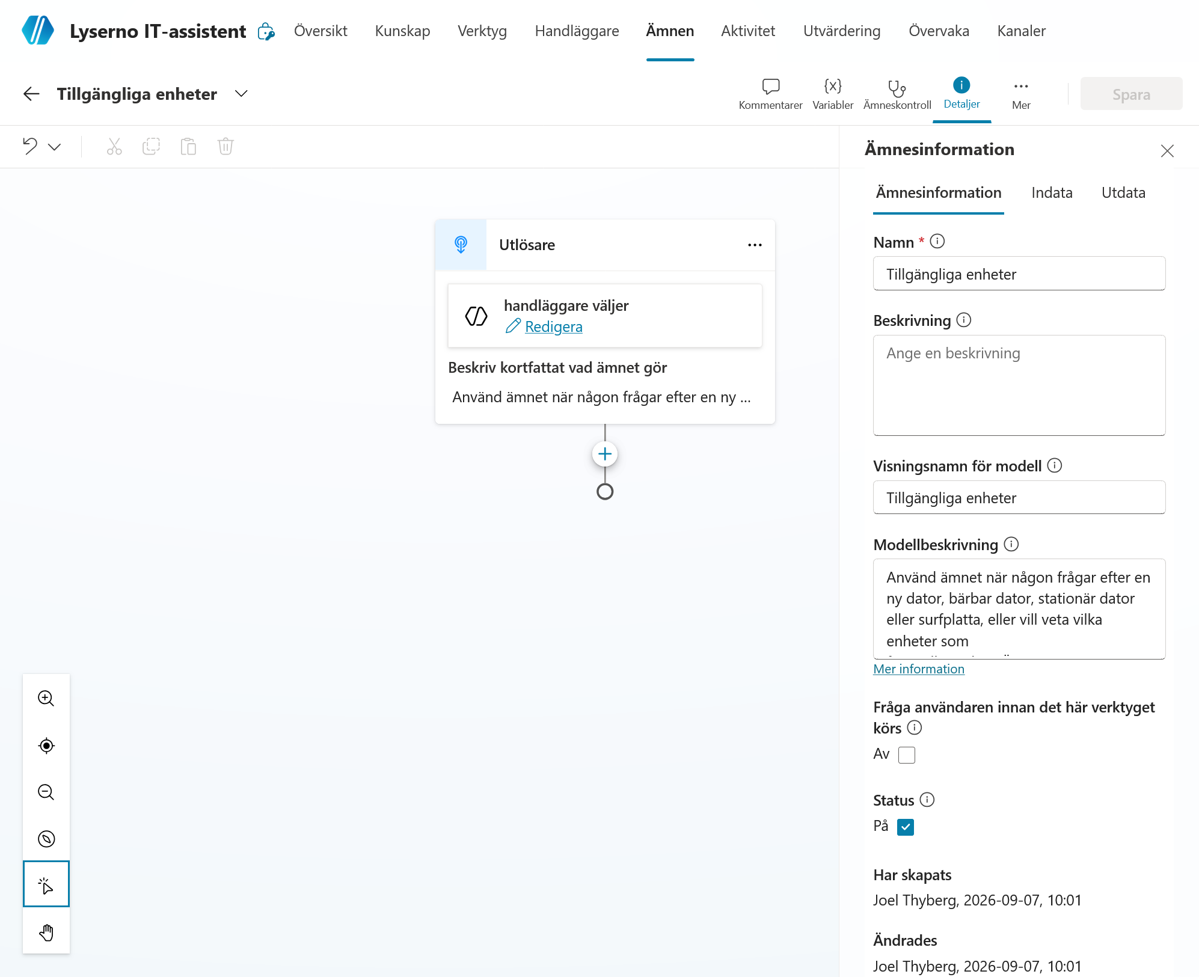Screen dimensions: 1199x977
Task: Open the Mer information link
Action: 919,669
